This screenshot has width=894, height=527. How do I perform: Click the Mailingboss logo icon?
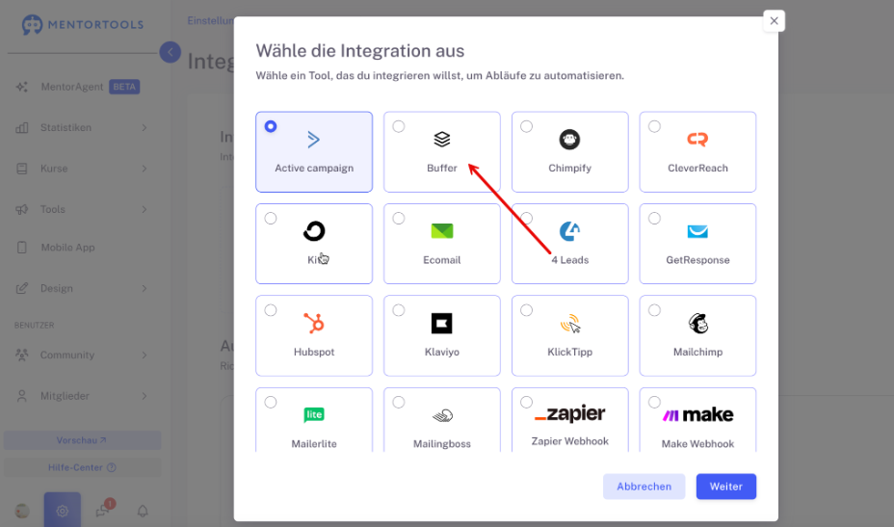(x=442, y=416)
